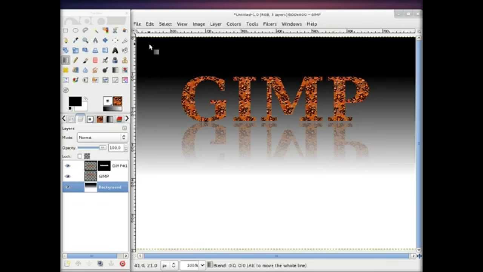
Task: Select the Alignment tool
Action: point(115,40)
